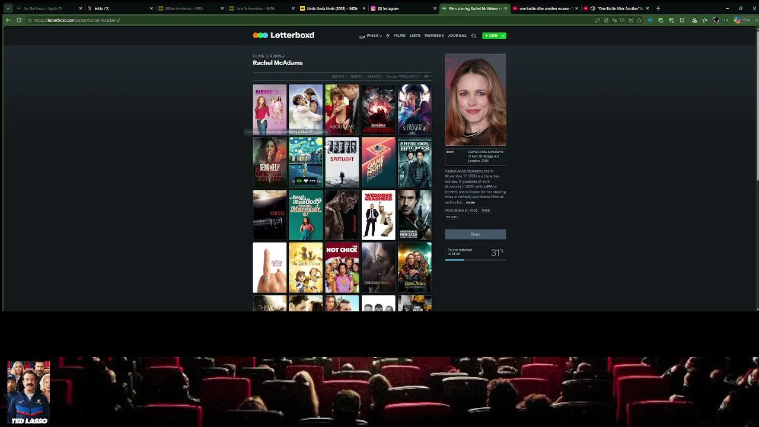Click the Rachel McAdams portrait photo
This screenshot has height=427, width=759.
click(x=476, y=100)
